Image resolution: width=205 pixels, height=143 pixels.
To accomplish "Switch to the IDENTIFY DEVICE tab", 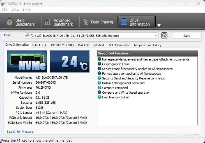I will pyautogui.click(x=63, y=45).
